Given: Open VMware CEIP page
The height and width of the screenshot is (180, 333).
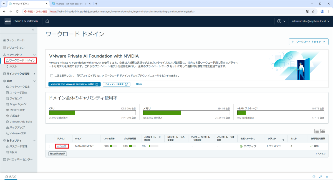Looking at the screenshot, I should (x=16, y=133).
